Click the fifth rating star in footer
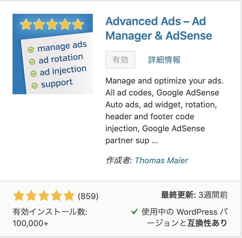This screenshot has height=238, width=242. coord(69,196)
